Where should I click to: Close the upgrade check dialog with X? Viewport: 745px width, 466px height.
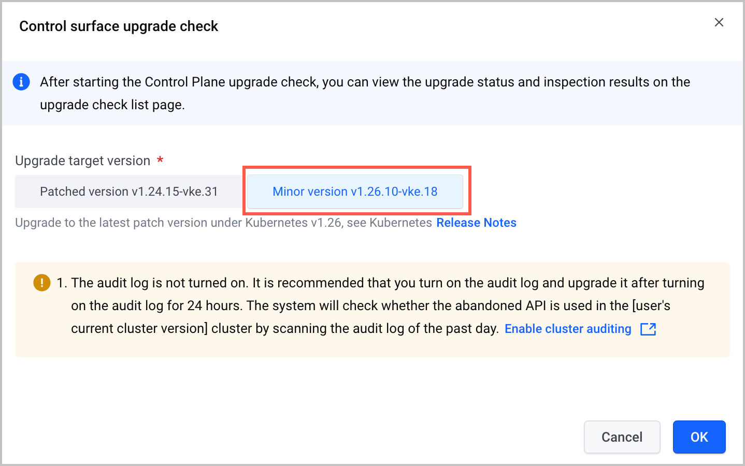click(x=719, y=22)
